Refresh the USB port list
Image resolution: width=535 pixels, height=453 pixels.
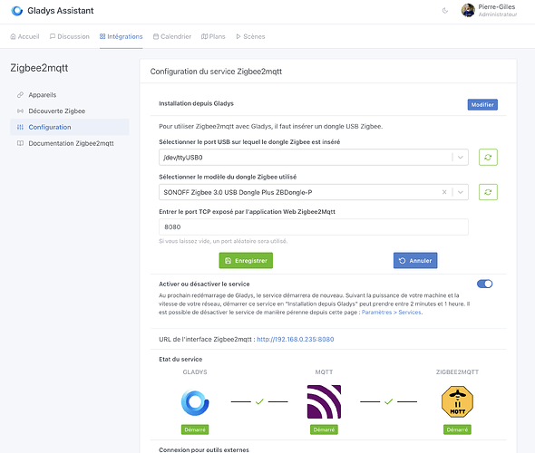click(x=488, y=157)
